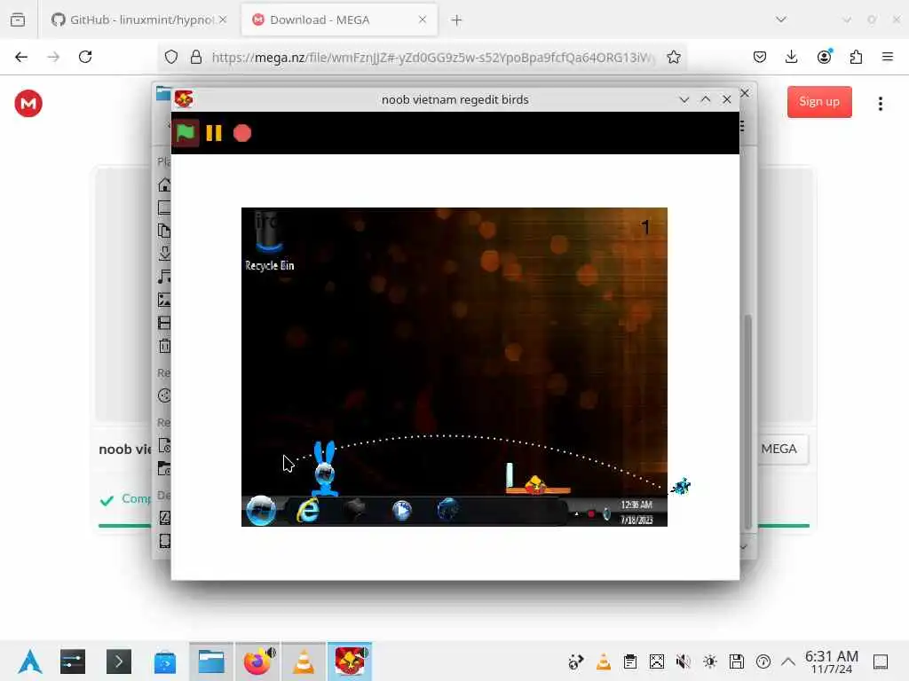Go forward with the browser forward arrow
The width and height of the screenshot is (909, 681).
(53, 57)
